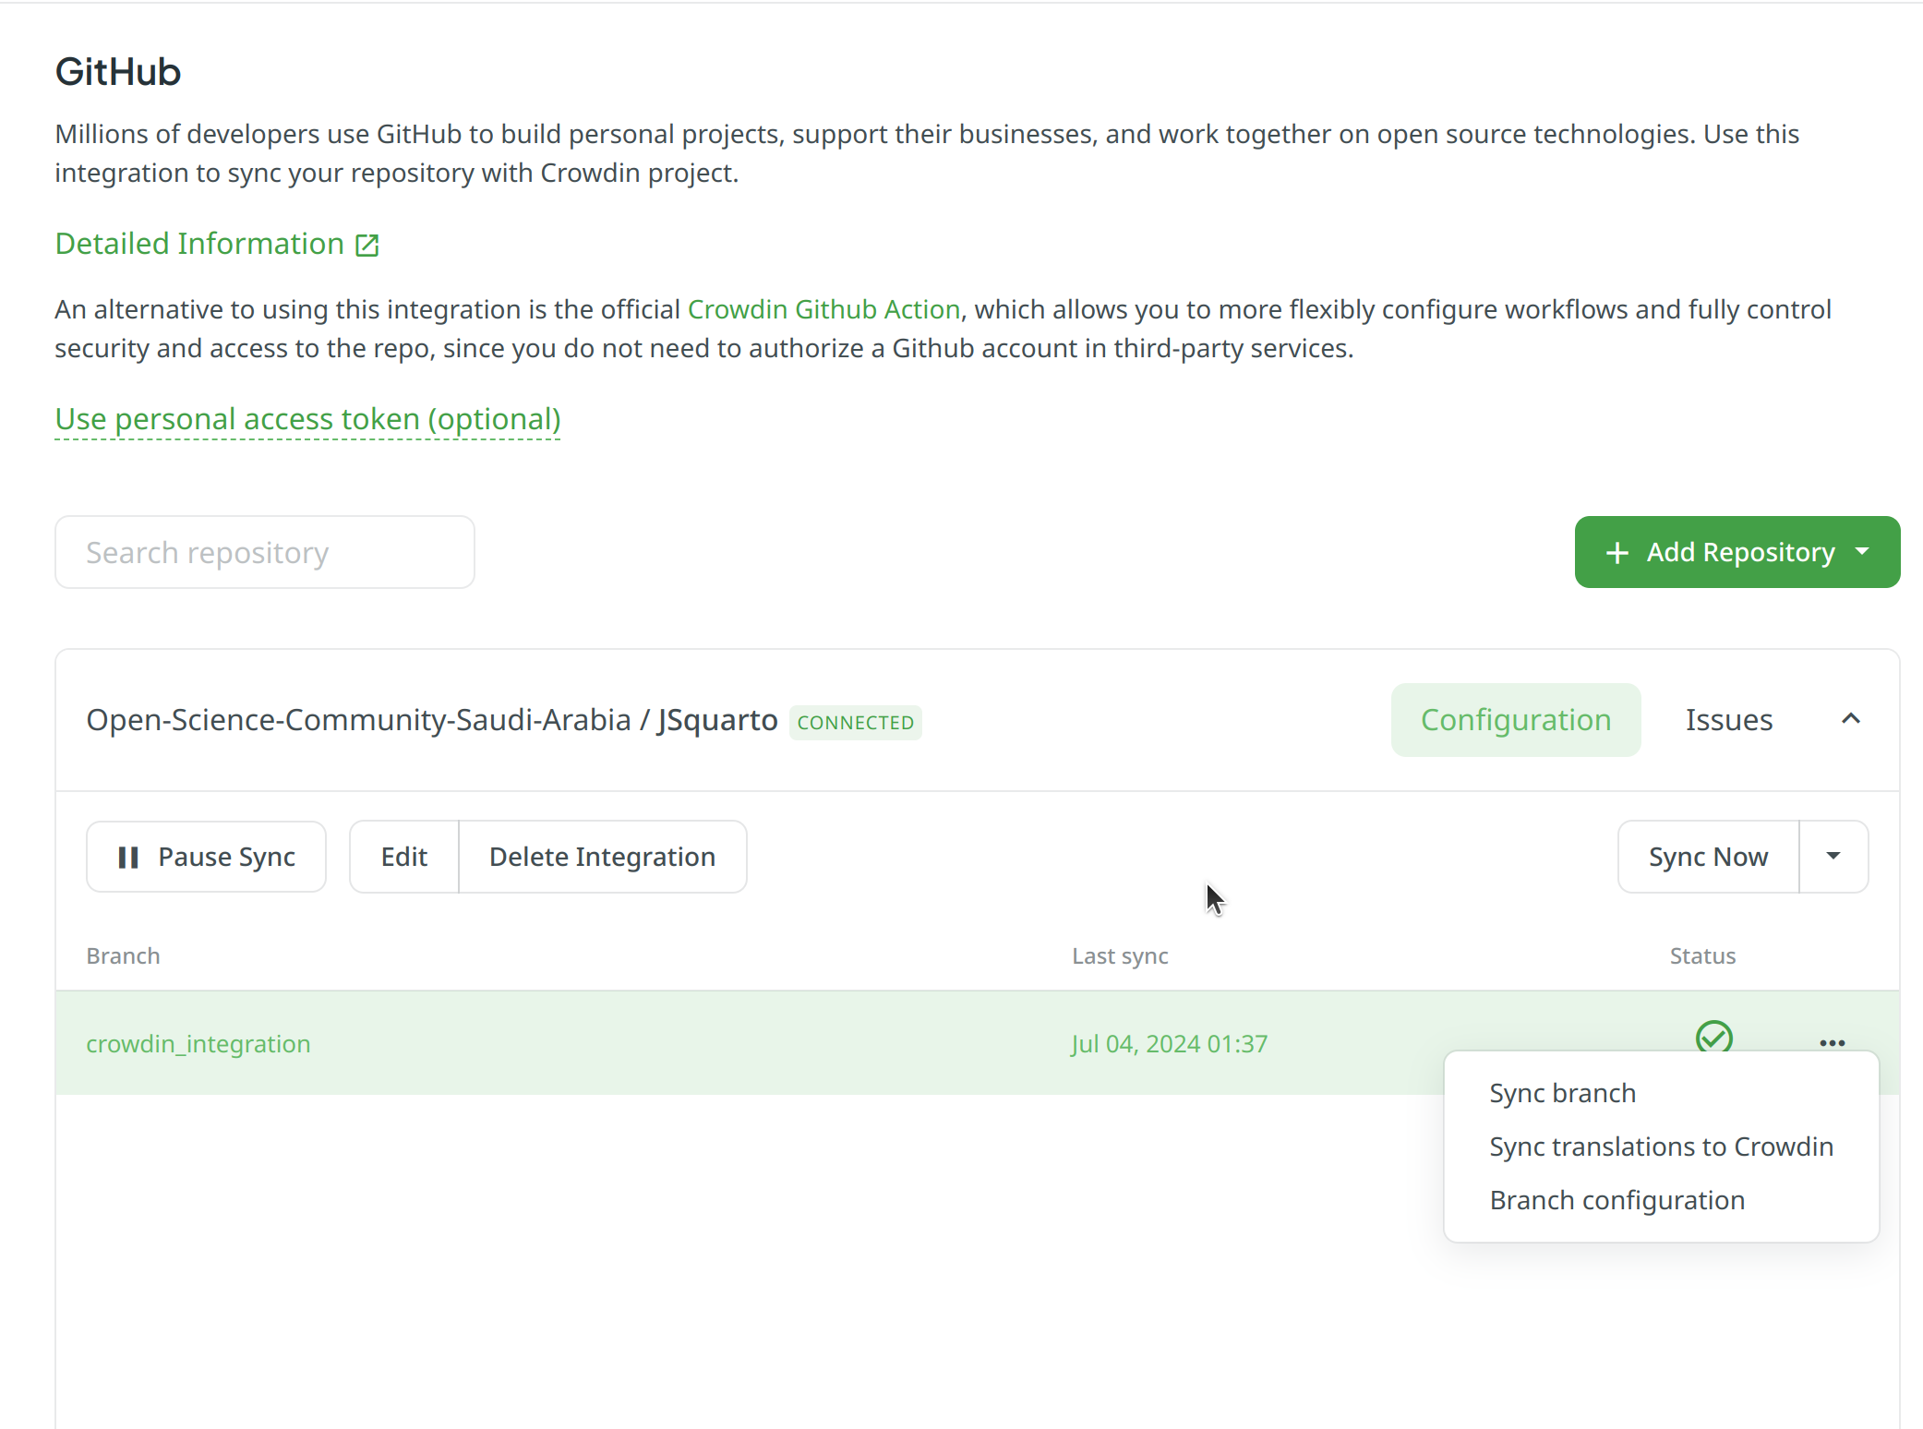The width and height of the screenshot is (1923, 1429).
Task: Select Sync translations to Crowdin
Action: [x=1661, y=1147]
